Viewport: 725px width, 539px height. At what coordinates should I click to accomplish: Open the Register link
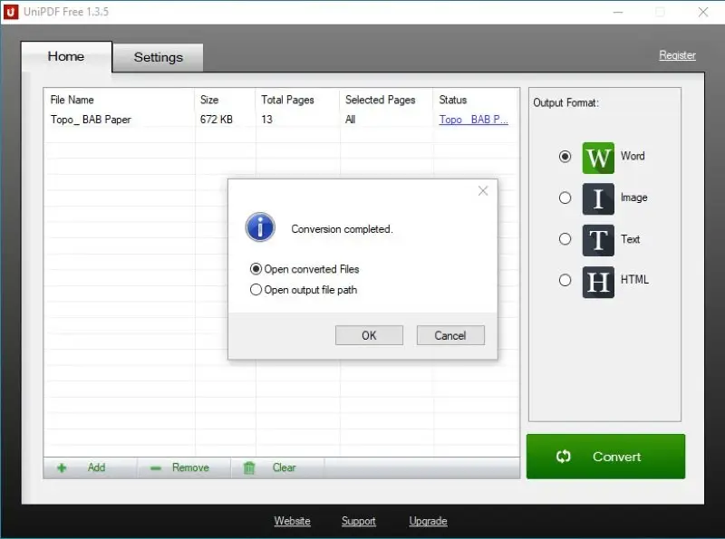tap(677, 55)
